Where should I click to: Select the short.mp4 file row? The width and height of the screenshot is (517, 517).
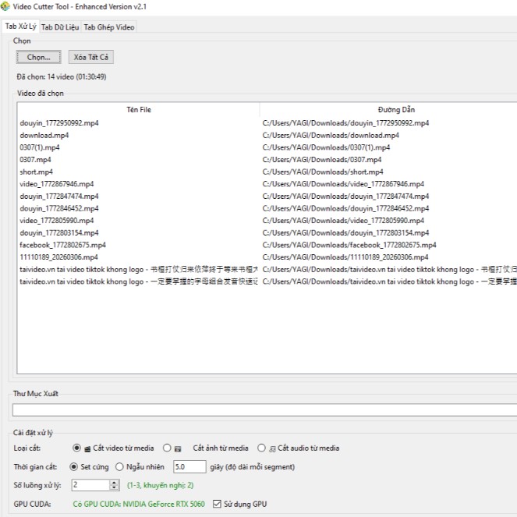tap(37, 172)
